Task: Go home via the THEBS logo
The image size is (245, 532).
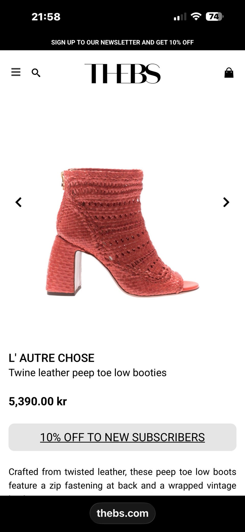Action: point(122,74)
